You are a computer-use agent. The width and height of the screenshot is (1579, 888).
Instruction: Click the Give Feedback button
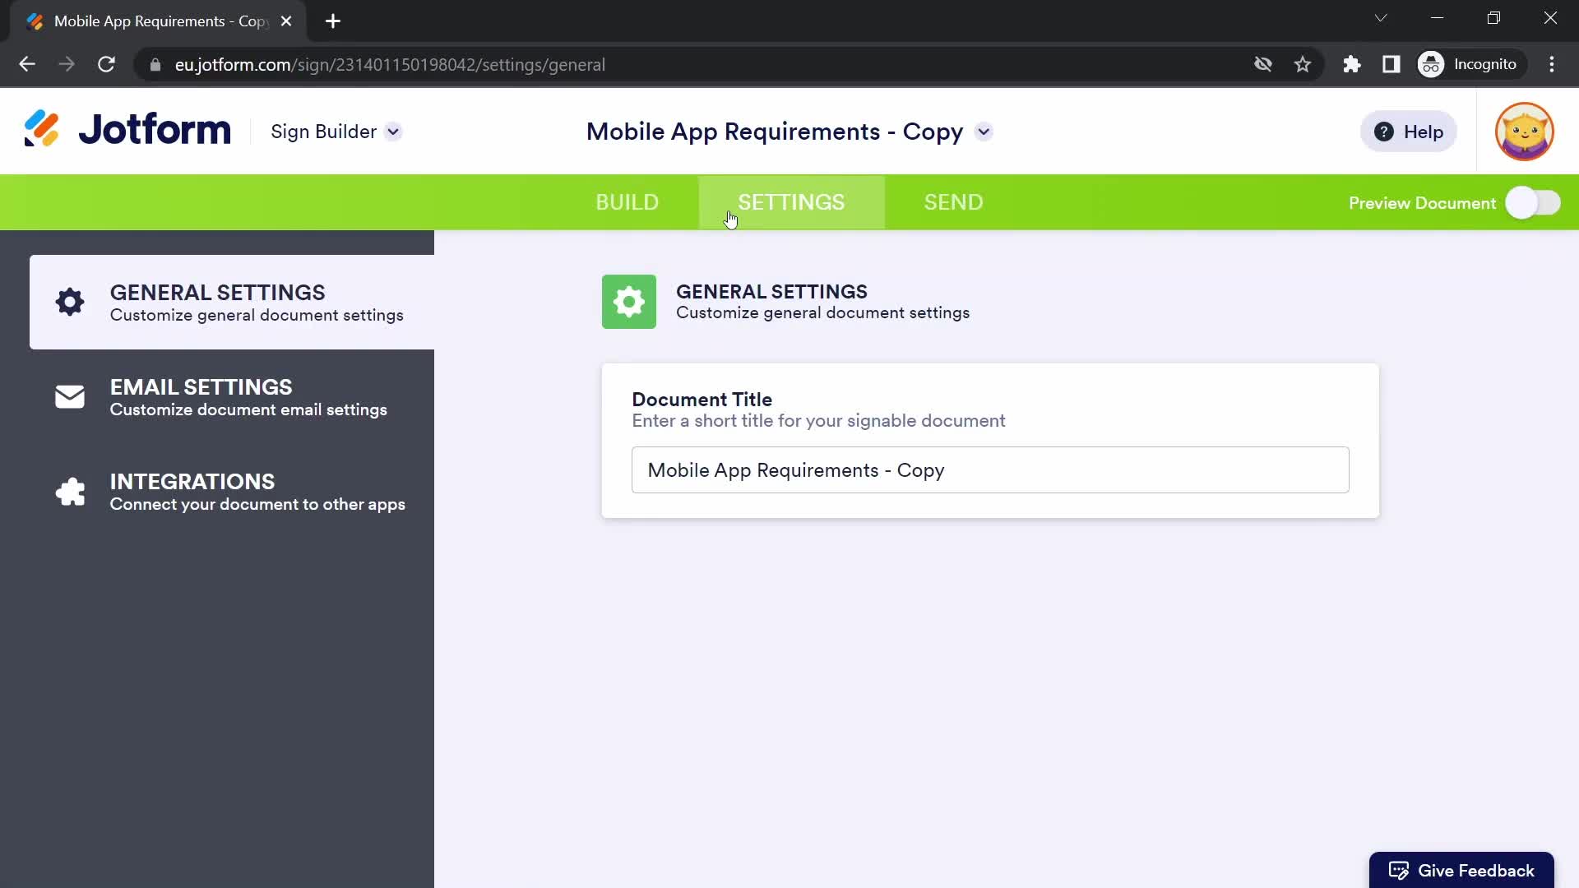coord(1461,870)
